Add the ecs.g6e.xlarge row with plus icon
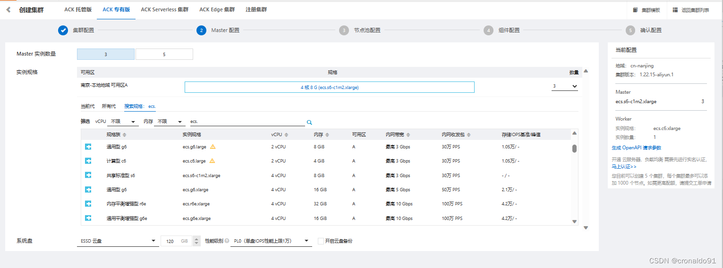This screenshot has height=268, width=723. pyautogui.click(x=88, y=218)
